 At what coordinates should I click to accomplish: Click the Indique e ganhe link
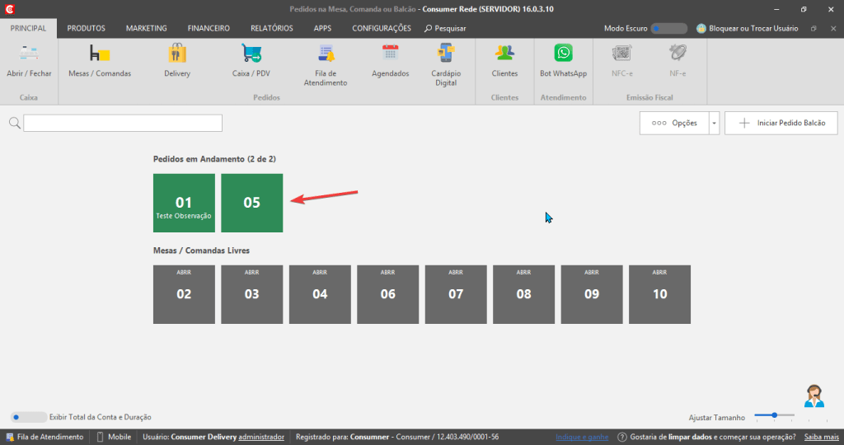(582, 437)
